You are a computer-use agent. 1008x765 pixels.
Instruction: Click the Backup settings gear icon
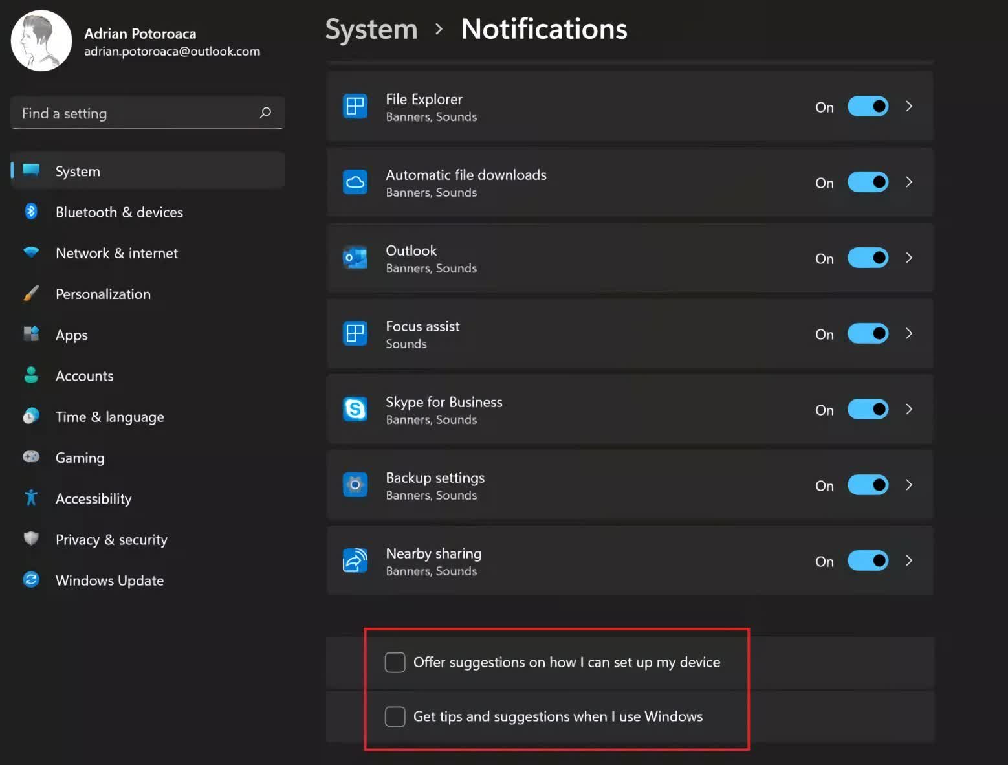355,484
